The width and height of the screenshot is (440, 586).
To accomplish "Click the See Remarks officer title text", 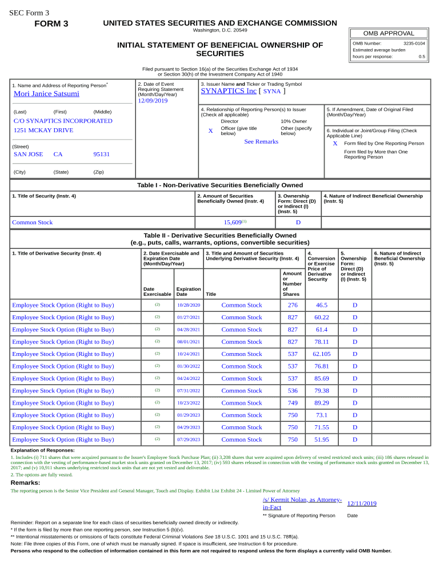I will coord(261,142).
